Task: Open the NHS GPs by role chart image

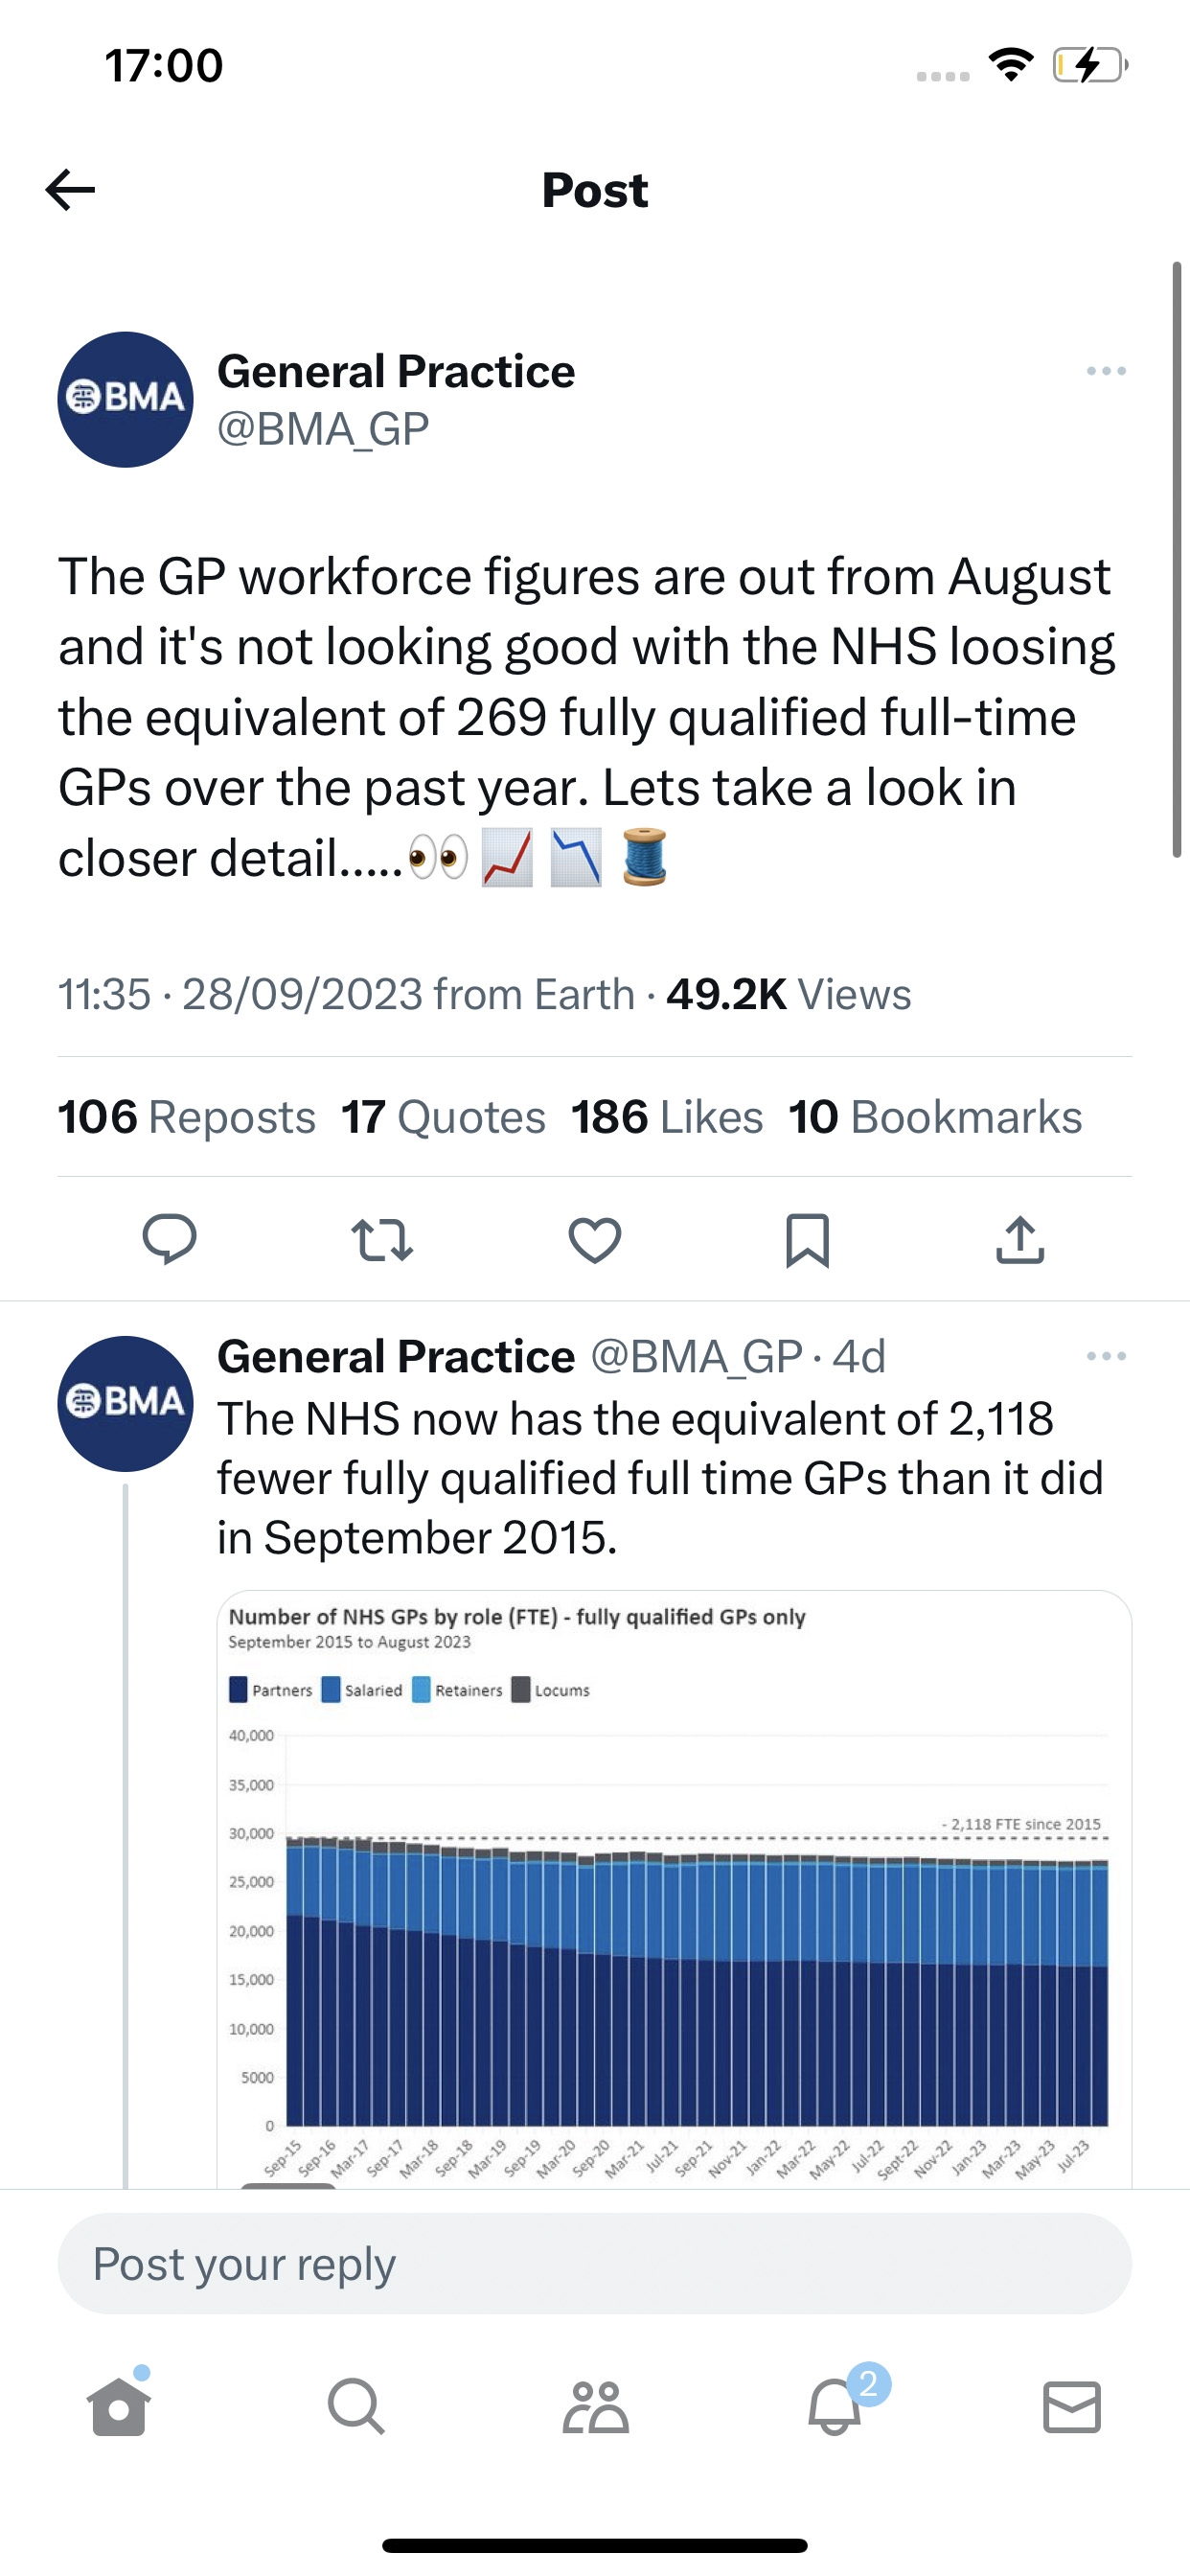Action: click(x=674, y=1888)
